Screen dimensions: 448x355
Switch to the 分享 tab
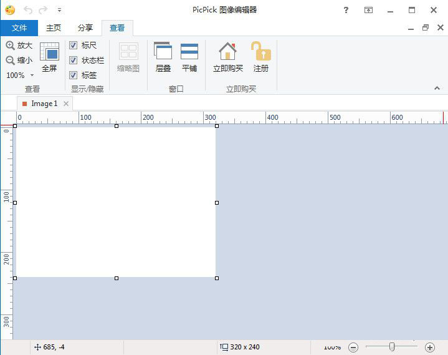(85, 27)
